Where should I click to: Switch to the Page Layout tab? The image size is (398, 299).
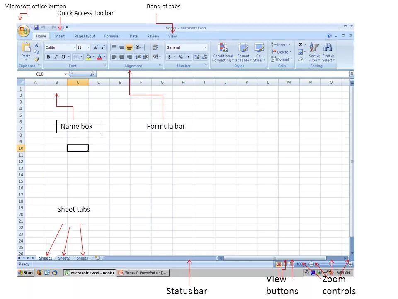click(85, 36)
